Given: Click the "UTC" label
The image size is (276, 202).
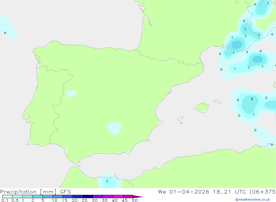Looking at the screenshot, I should pos(240,192).
